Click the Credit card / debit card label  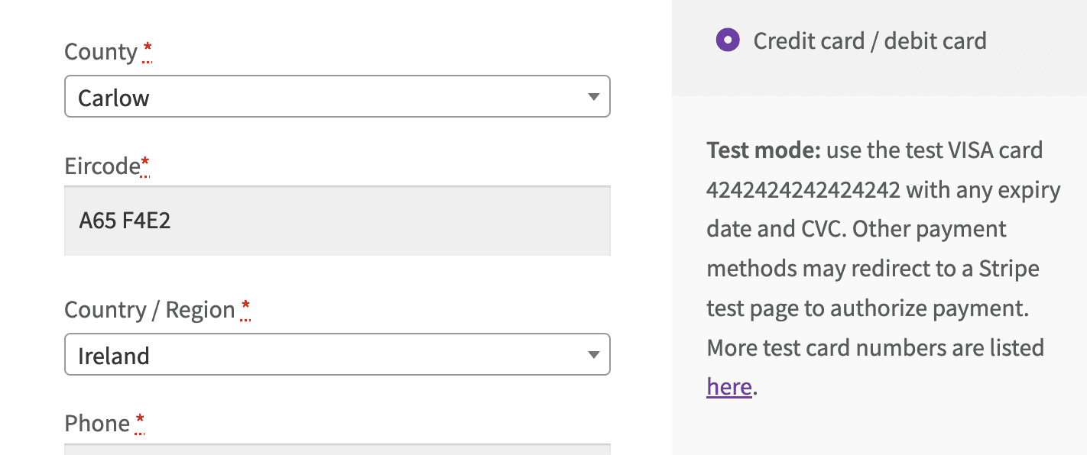(x=870, y=40)
